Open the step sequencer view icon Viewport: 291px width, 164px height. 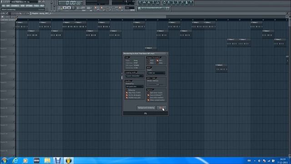click(x=144, y=2)
